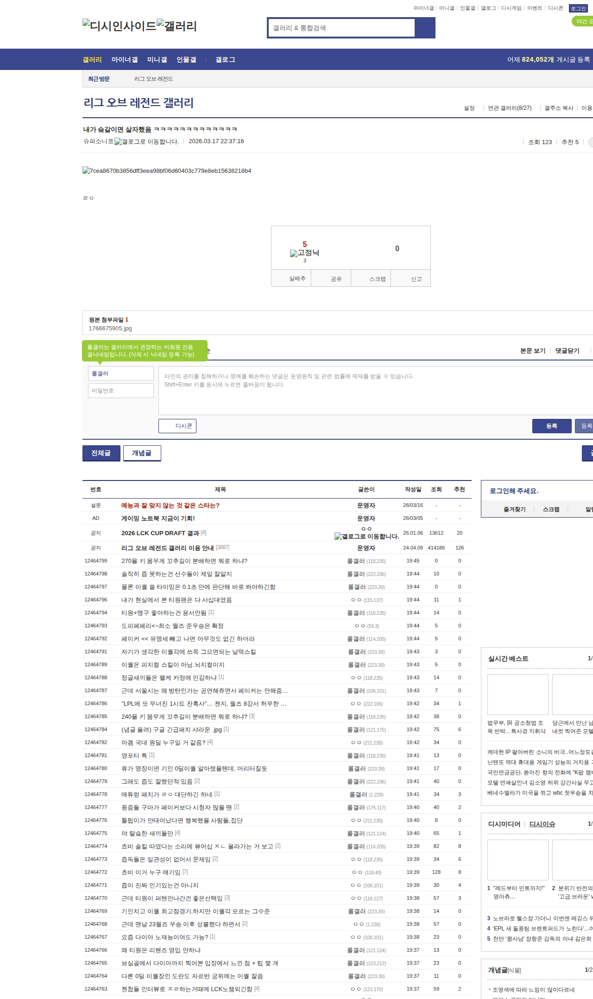
Task: Expand 연관 갤러리(8/27) list
Action: click(509, 108)
